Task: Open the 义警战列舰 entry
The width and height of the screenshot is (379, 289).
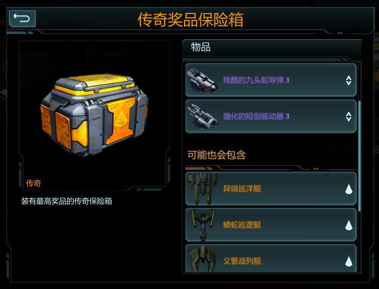Action: point(271,259)
